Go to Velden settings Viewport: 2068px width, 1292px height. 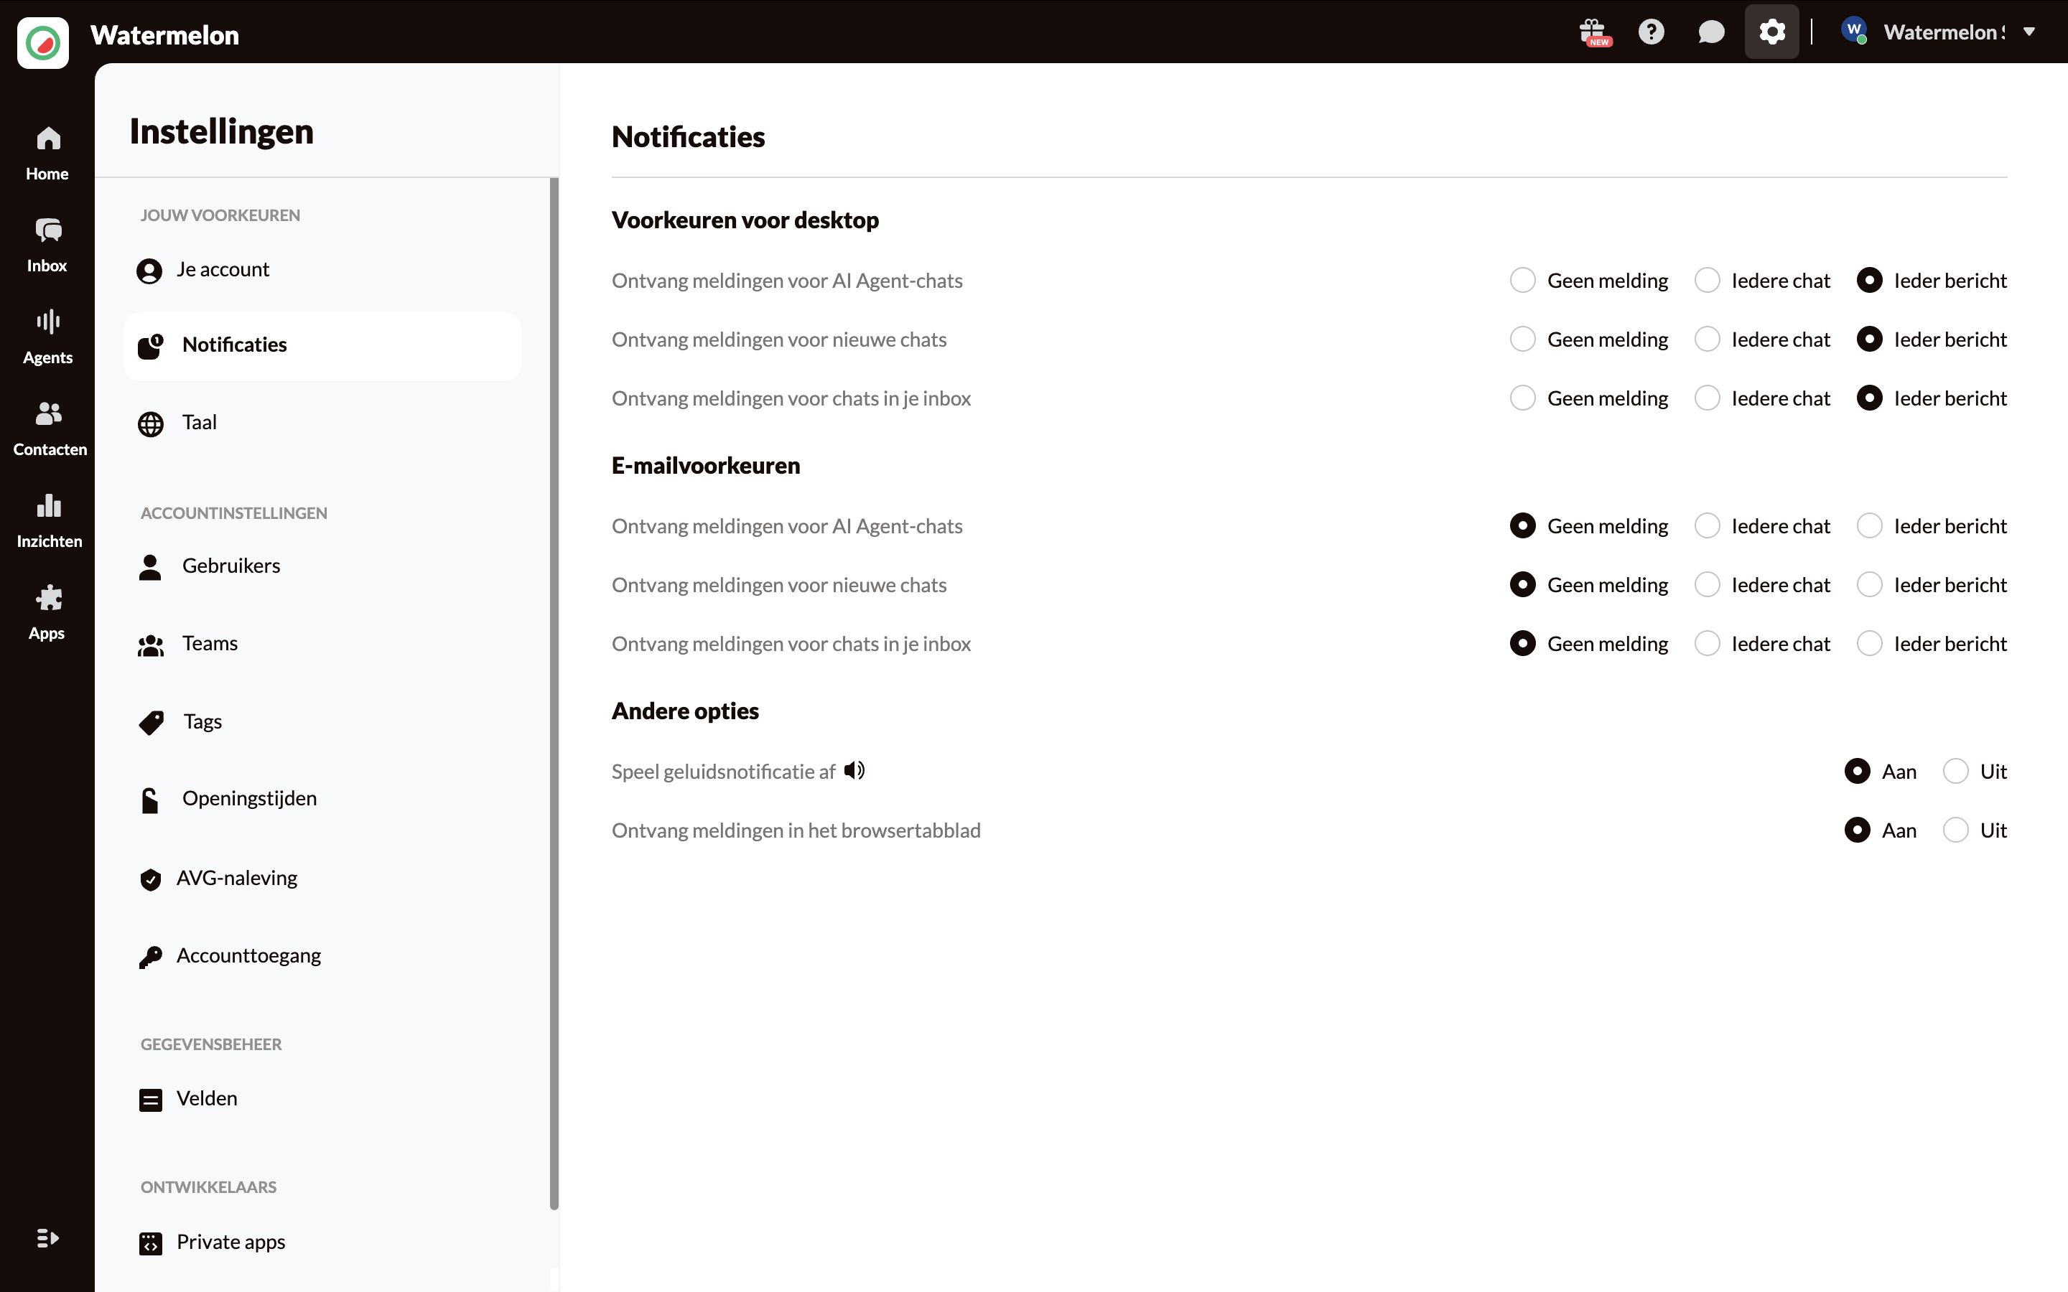pos(322,1099)
